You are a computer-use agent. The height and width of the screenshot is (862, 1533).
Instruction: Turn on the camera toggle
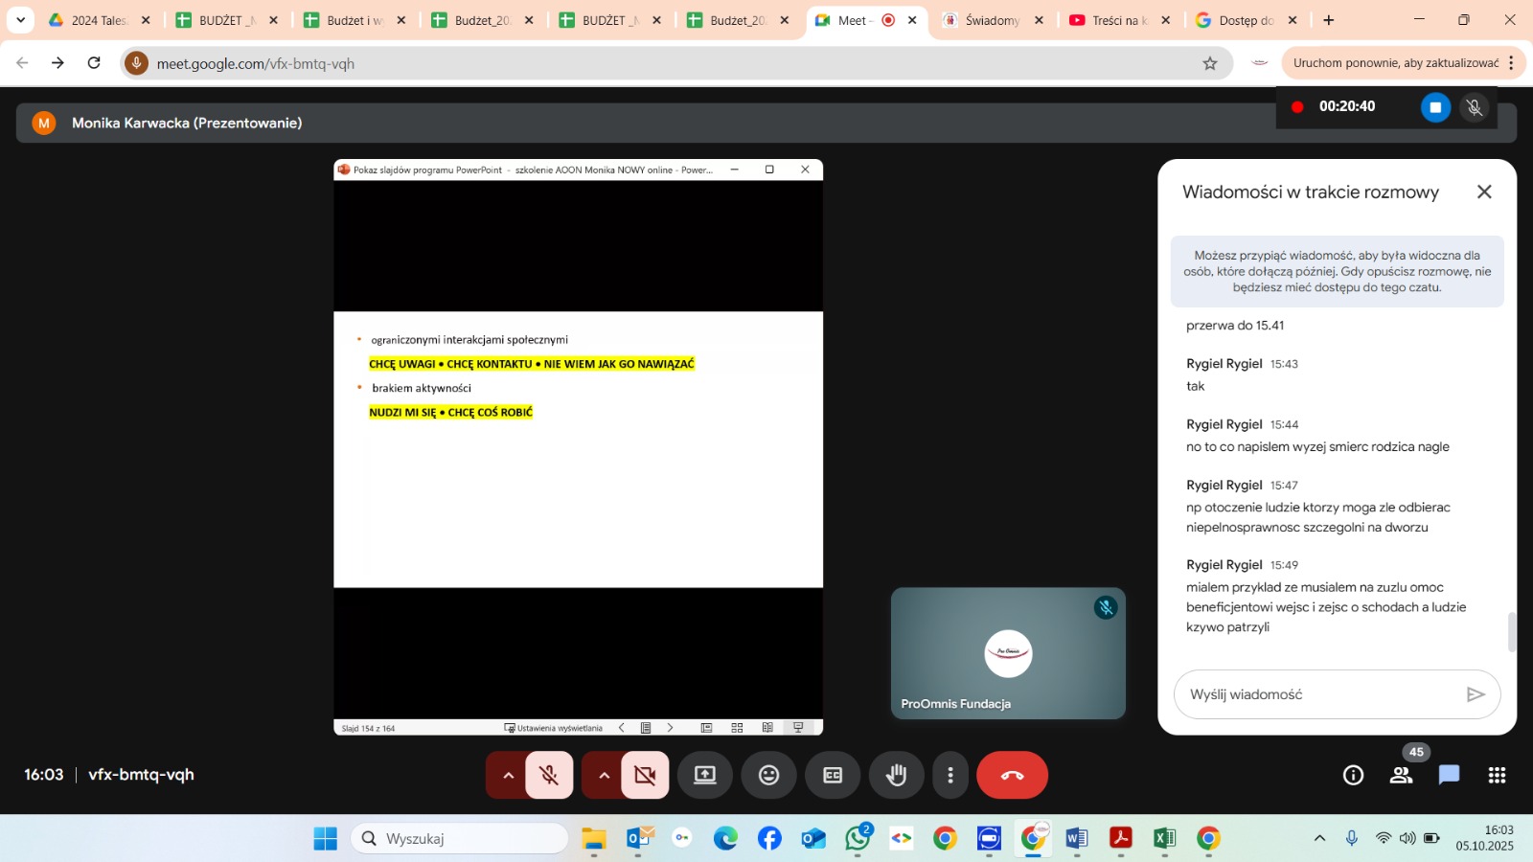(645, 775)
